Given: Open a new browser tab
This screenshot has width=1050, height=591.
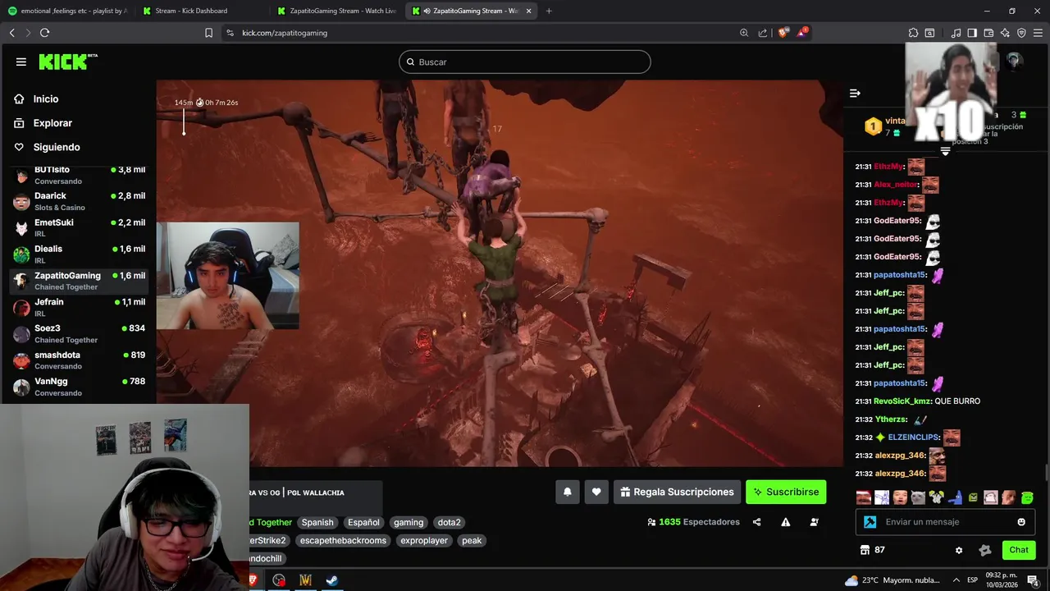Looking at the screenshot, I should tap(549, 11).
